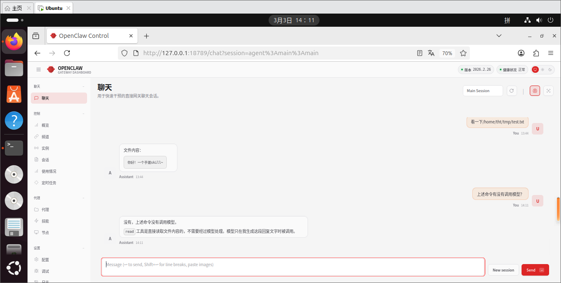
Task: Click the hamburger menu beside OpenClaw logo
Action: (x=39, y=70)
